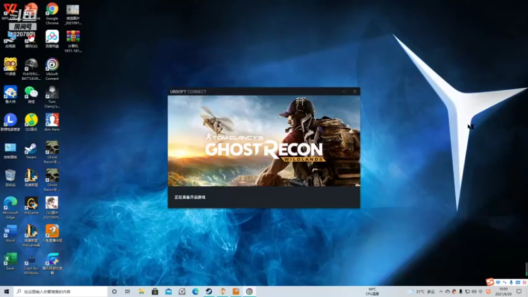Image resolution: width=528 pixels, height=297 pixels.
Task: Open the Excel desktop shortcut
Action: coord(11,261)
